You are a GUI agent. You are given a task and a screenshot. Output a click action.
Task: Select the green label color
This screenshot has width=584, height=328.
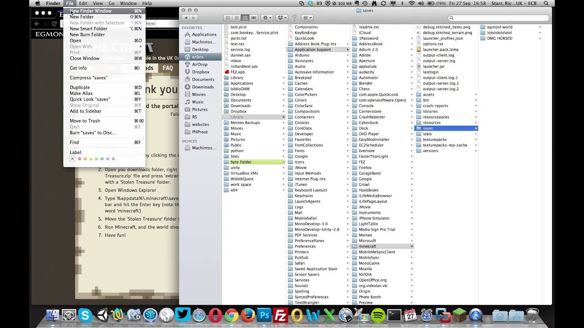coord(96,159)
